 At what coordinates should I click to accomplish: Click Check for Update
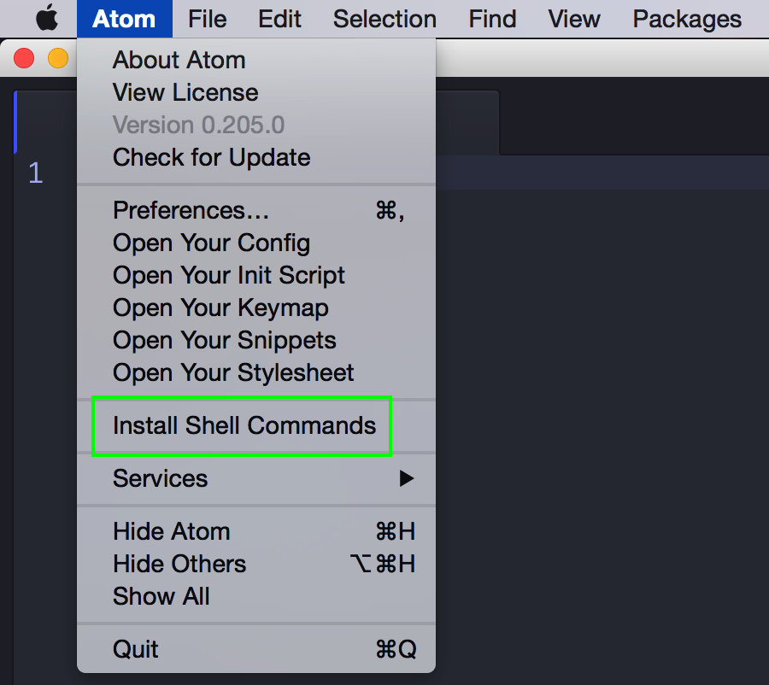pos(211,157)
